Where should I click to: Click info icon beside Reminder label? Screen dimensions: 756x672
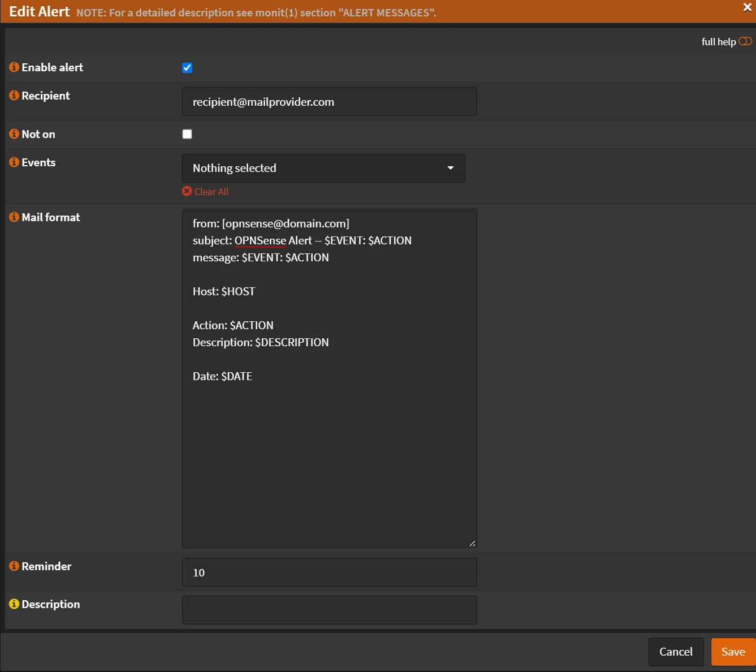tap(14, 566)
